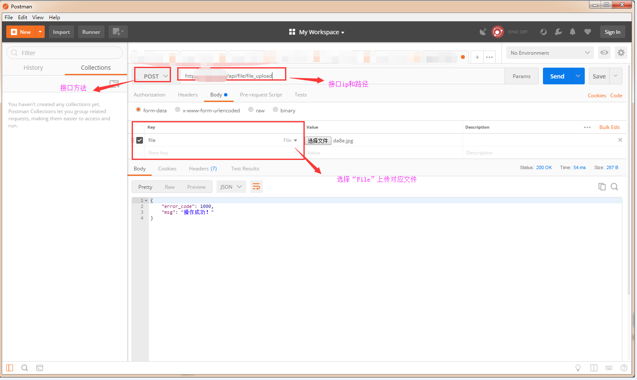Click the Code link
Screen dimensions: 637x380
(616, 96)
